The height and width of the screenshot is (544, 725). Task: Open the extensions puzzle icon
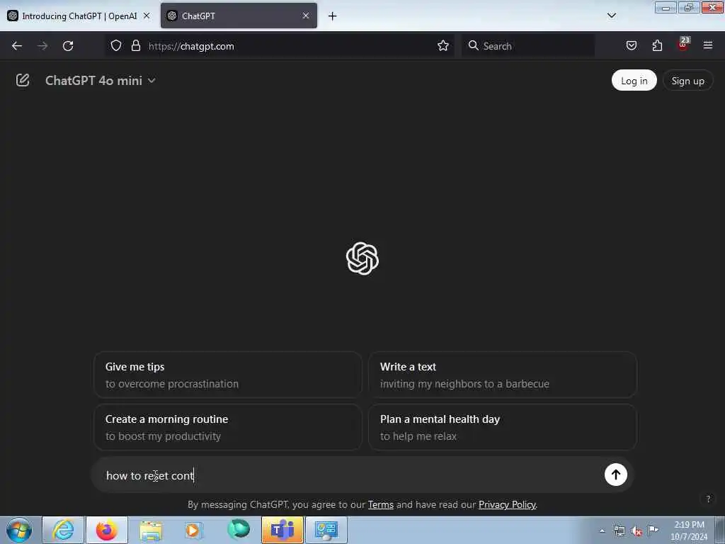point(657,45)
